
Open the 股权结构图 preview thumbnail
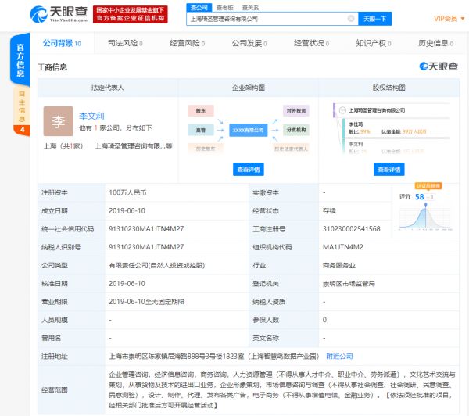coord(378,128)
